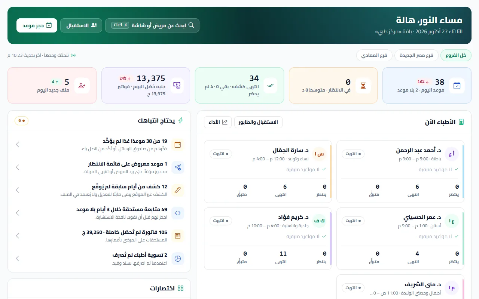This screenshot has width=479, height=299.
Task: Show the "الاستقبال والطابور" view in the doctors panel
Action: [258, 122]
